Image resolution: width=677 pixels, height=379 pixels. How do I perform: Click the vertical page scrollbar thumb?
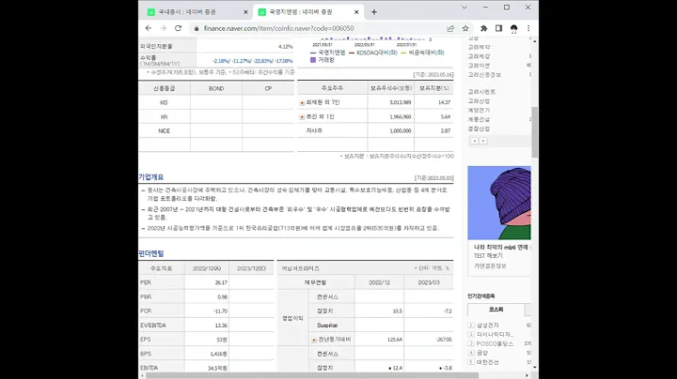coord(535,132)
